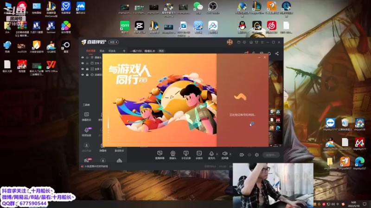Open the OBS Studio desktop shortcut
This screenshot has width=371, height=208.
pos(213,8)
